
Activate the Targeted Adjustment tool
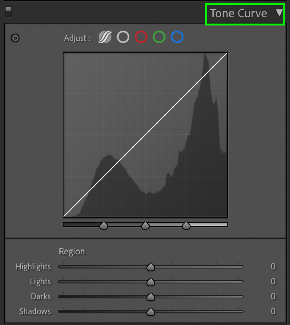15,38
